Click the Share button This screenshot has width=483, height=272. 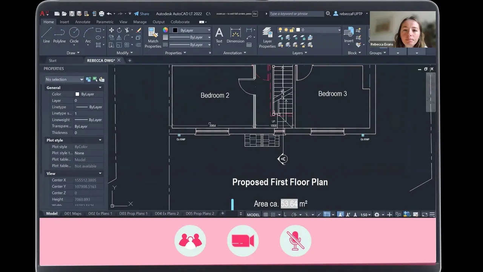pyautogui.click(x=142, y=14)
